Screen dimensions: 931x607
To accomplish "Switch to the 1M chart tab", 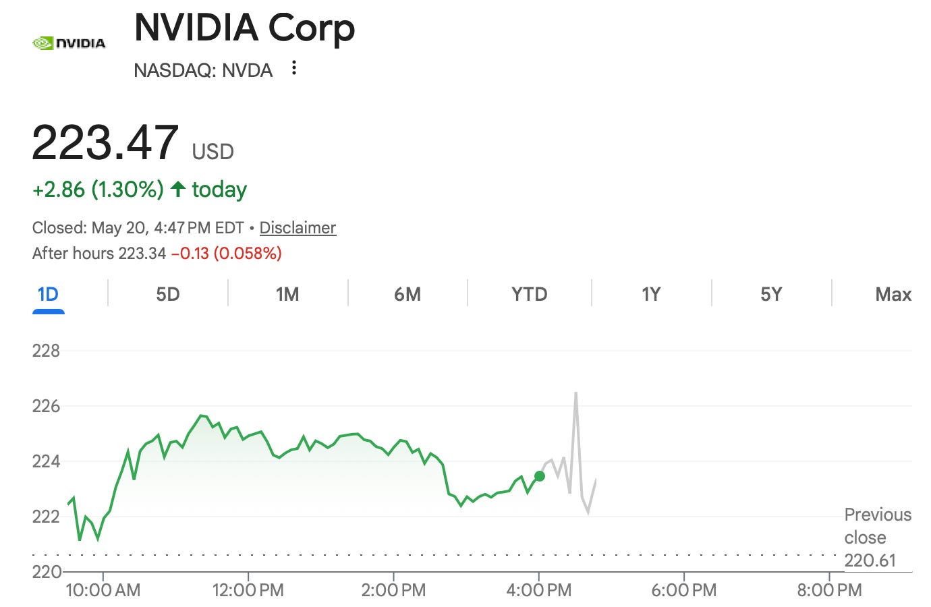I will pos(287,295).
